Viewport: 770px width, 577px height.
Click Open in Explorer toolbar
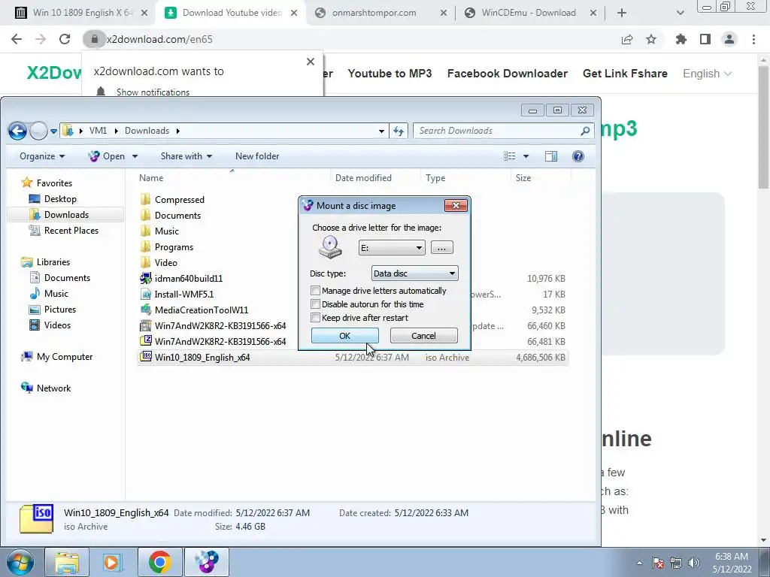pos(107,156)
